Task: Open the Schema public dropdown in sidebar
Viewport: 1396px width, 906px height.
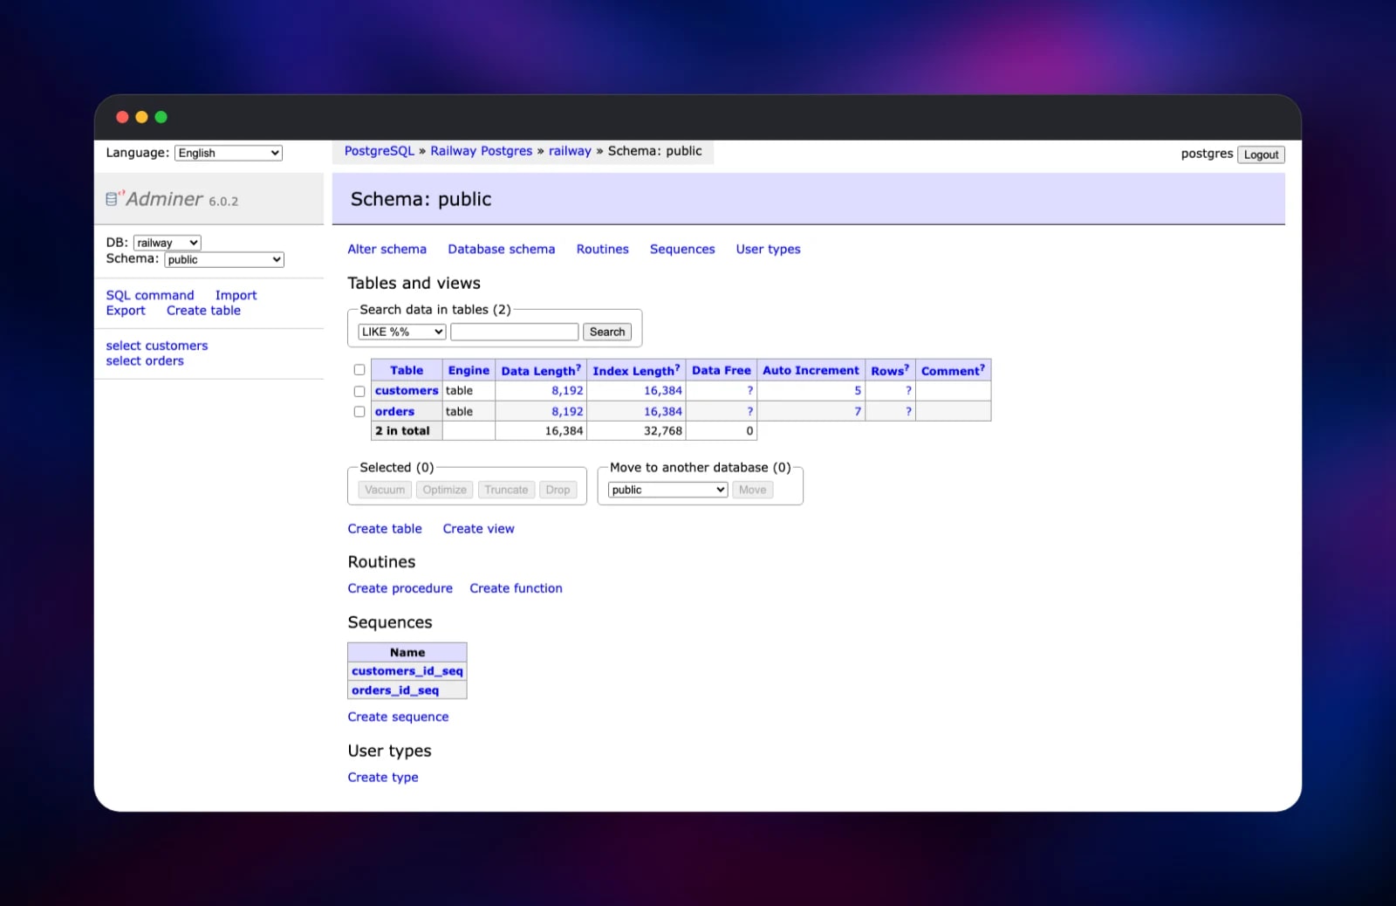Action: 224,259
